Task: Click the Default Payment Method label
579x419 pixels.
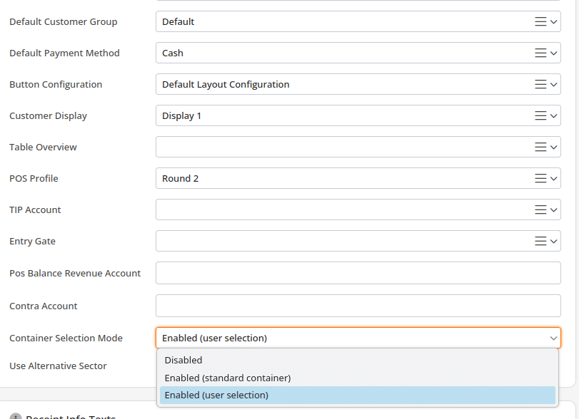Action: tap(65, 53)
